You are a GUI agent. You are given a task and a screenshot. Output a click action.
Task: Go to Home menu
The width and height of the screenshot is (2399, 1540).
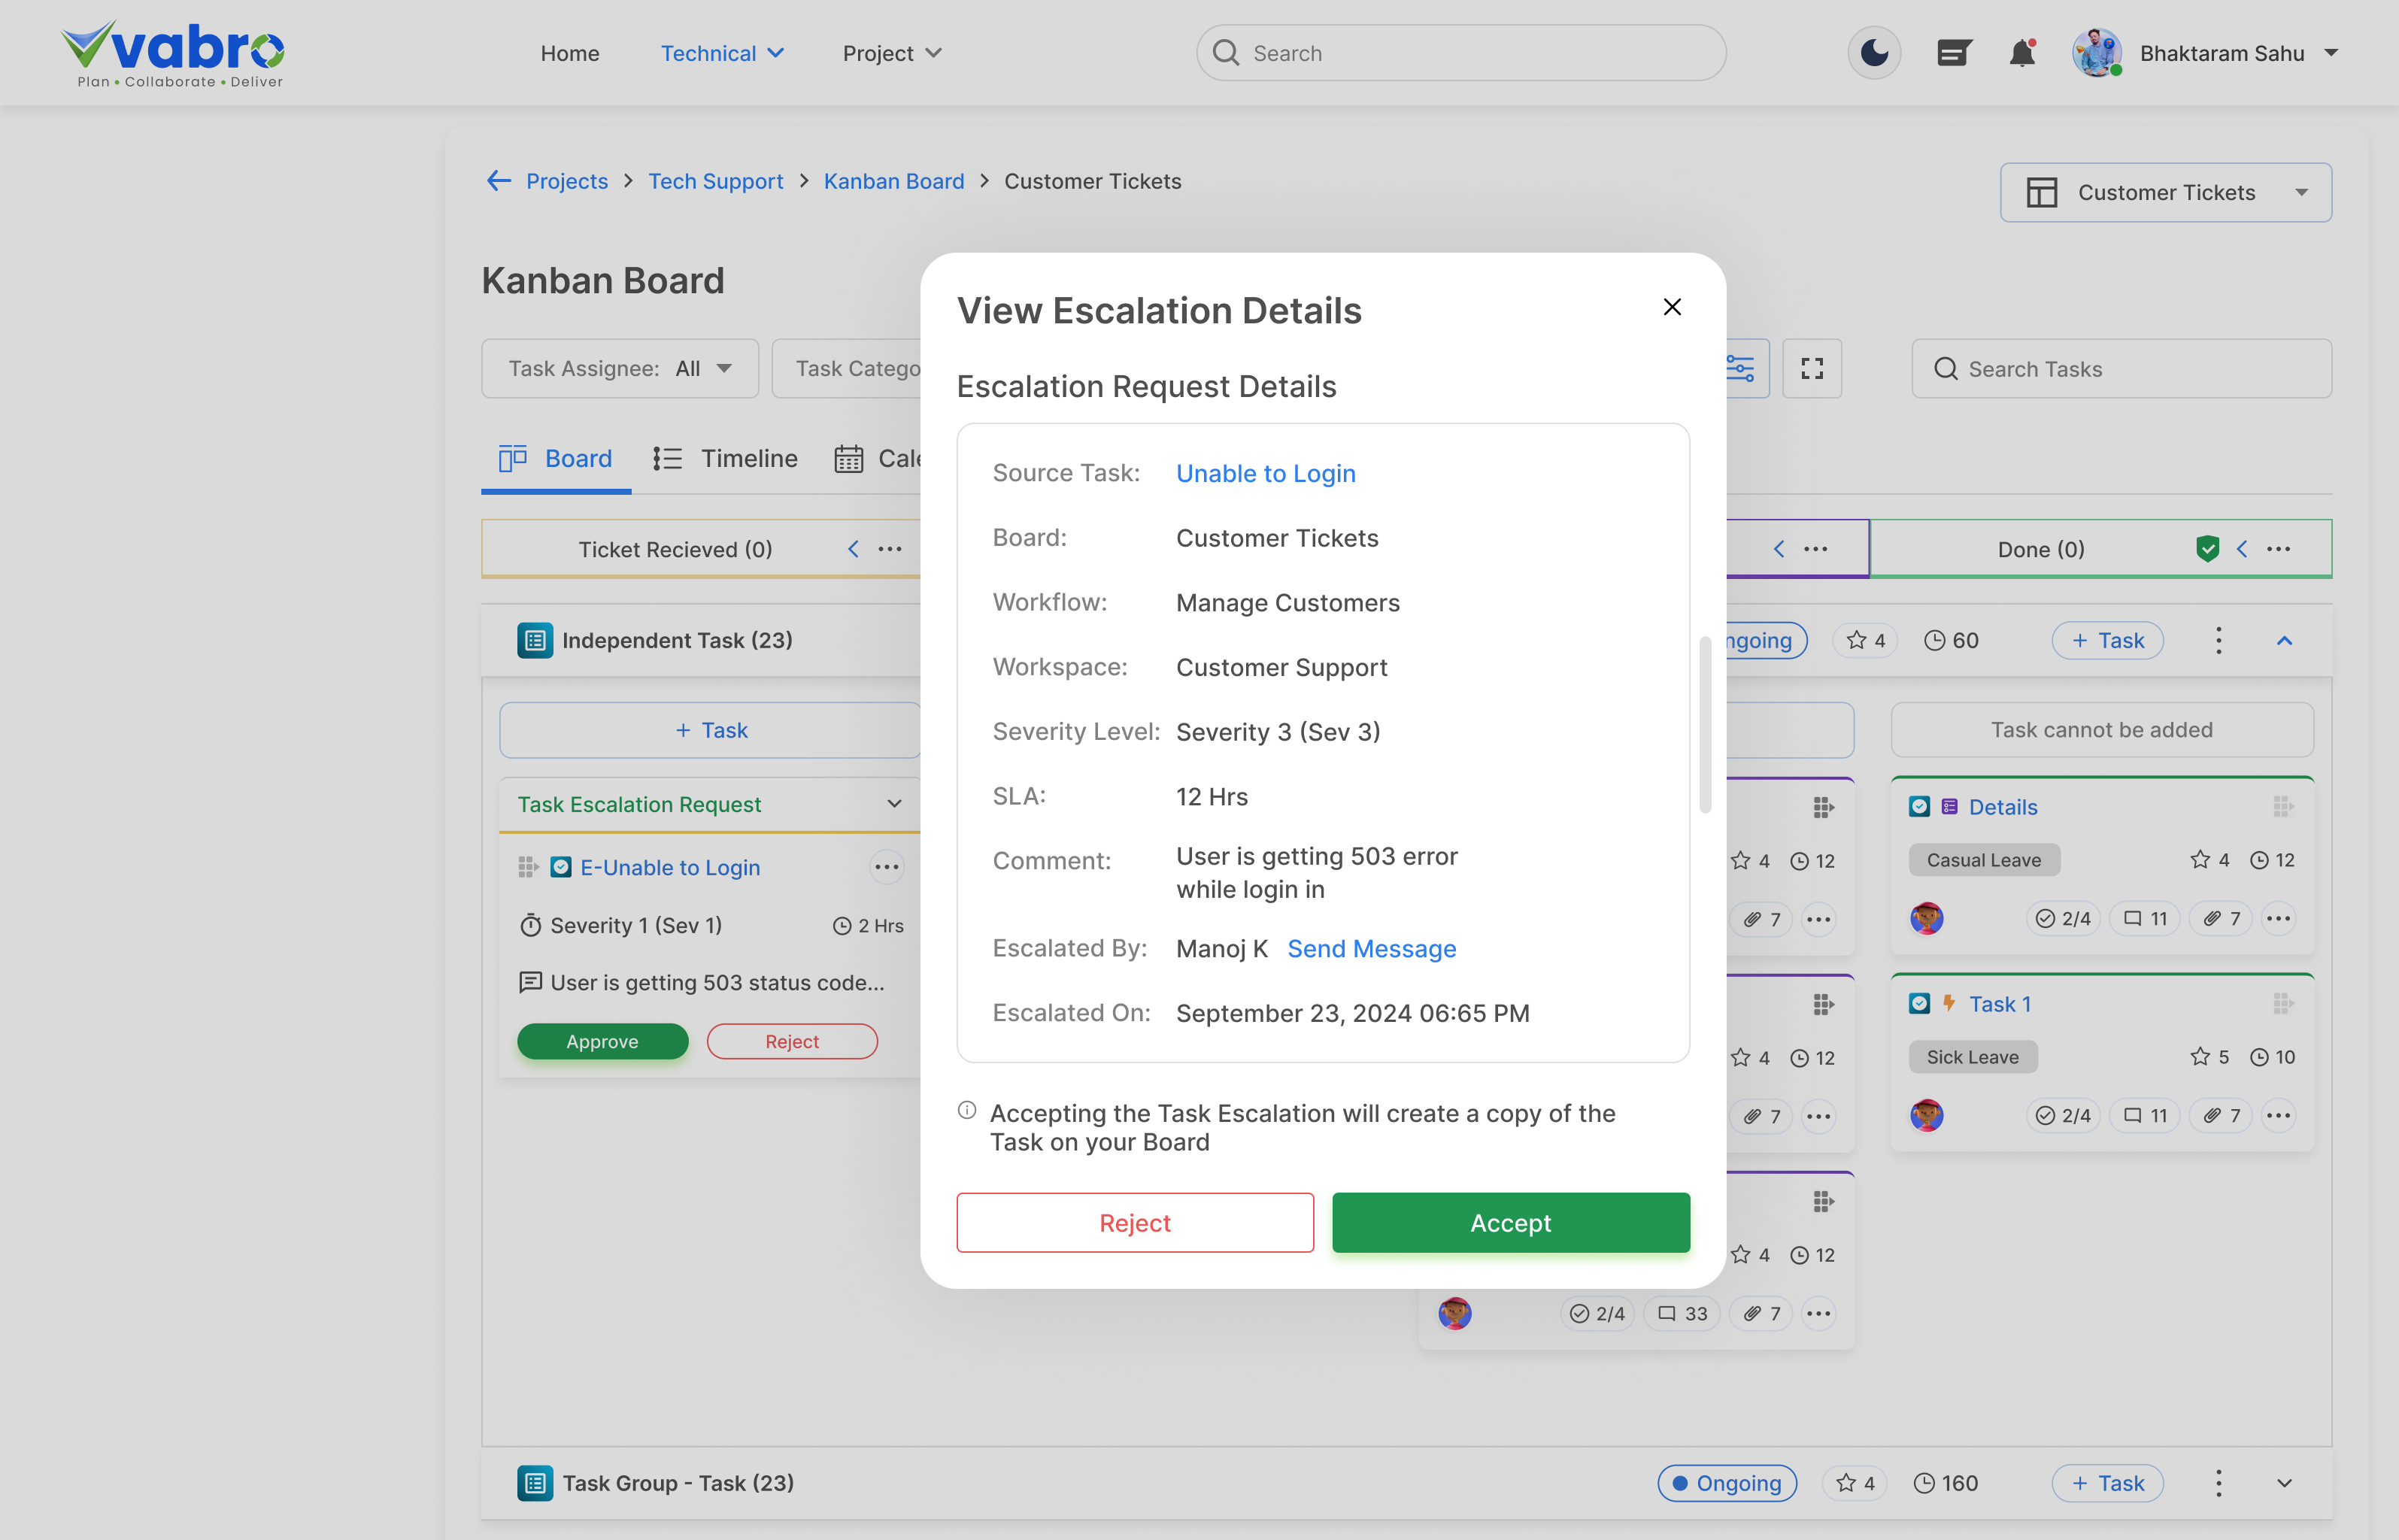coord(570,53)
